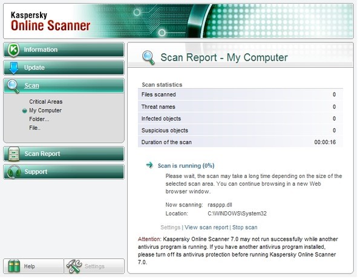Screen dimensions: 363x279
Task: Open the Update section
Action: pyautogui.click(x=64, y=68)
